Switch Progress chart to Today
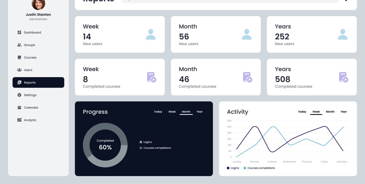 pos(158,112)
